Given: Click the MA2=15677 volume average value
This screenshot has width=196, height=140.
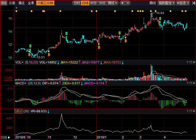Looking at the screenshot, I should (91, 62).
